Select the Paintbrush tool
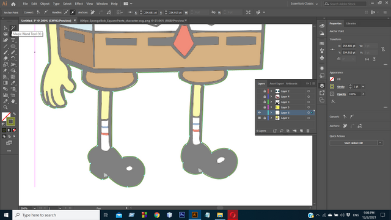Screen dimensions: 391x220 coord(5,53)
